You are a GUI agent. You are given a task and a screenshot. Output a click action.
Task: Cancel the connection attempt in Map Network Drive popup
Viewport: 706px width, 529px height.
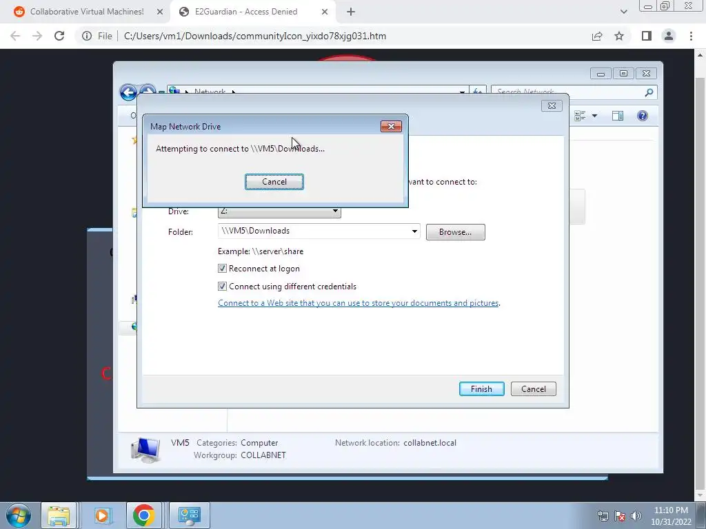(x=274, y=182)
